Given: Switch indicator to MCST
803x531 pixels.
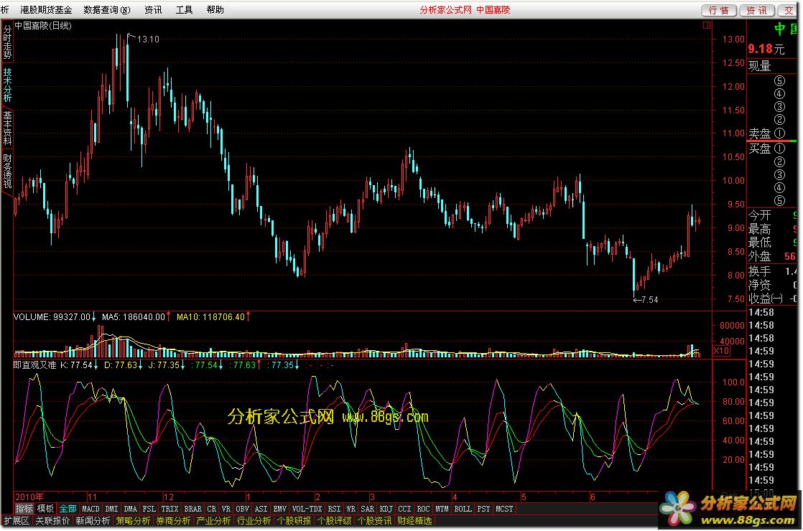Looking at the screenshot, I should pyautogui.click(x=504, y=509).
